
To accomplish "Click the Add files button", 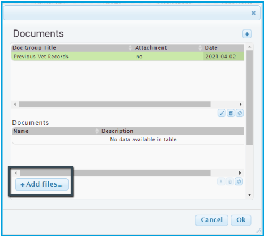I will point(42,184).
